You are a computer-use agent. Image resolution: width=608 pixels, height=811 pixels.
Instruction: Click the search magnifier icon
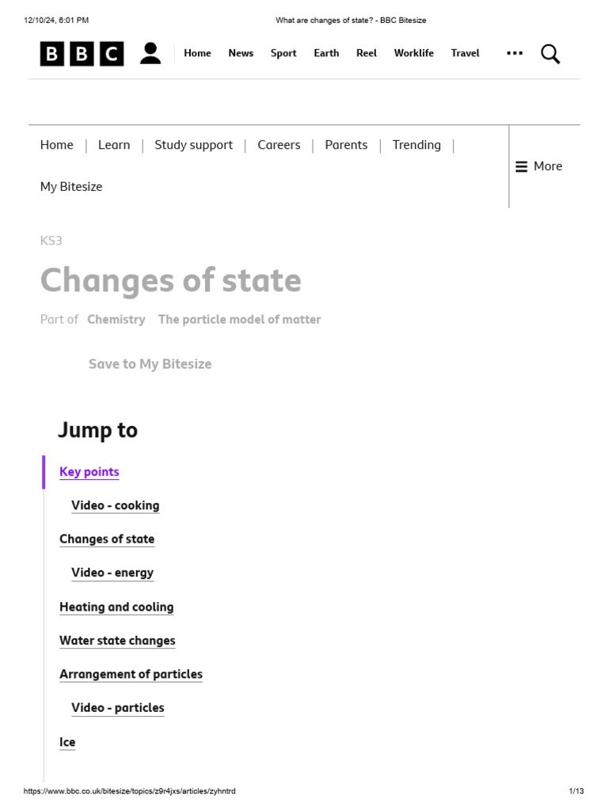[550, 54]
